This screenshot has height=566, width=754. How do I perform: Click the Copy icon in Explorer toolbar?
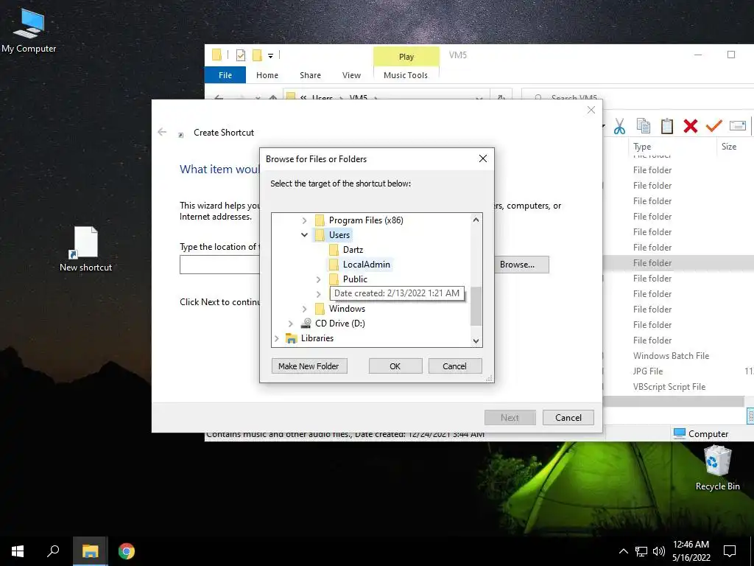coord(643,126)
